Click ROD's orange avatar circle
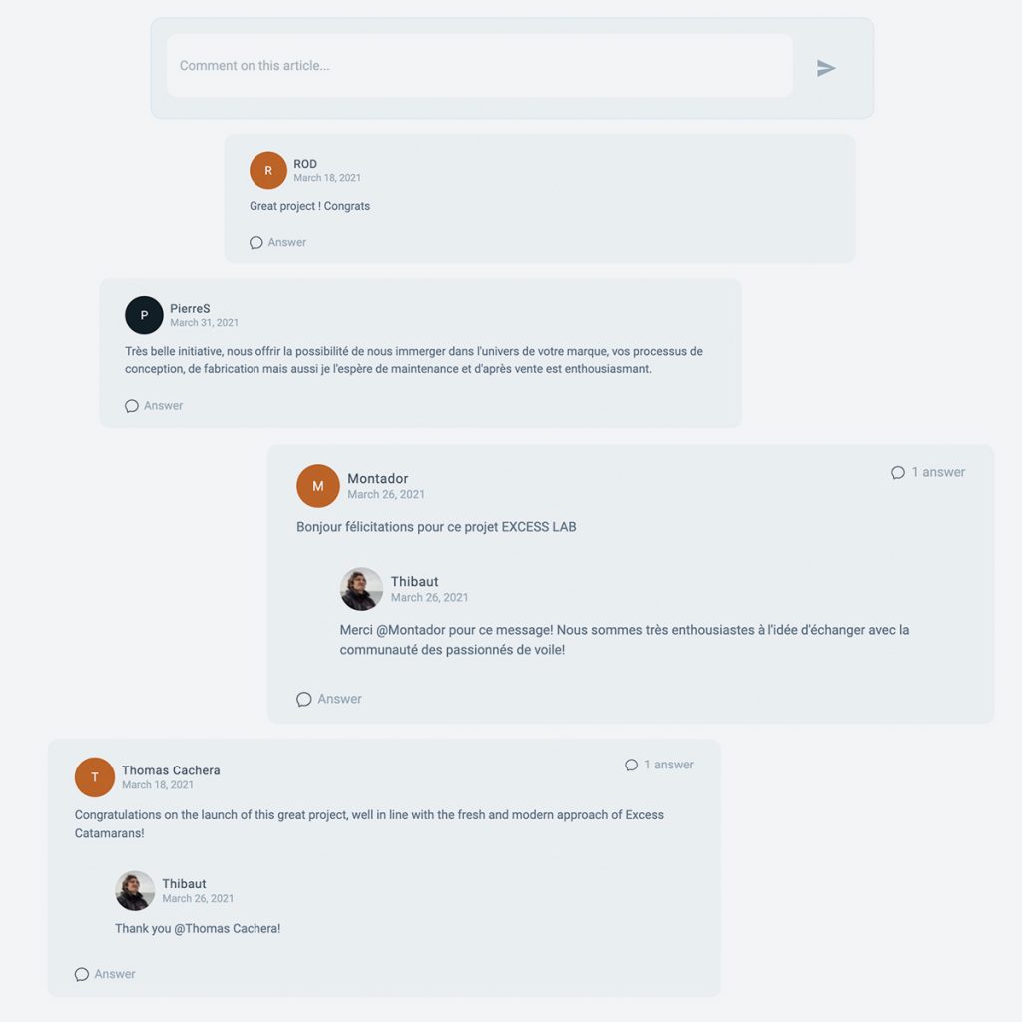This screenshot has height=1022, width=1022. pos(268,171)
